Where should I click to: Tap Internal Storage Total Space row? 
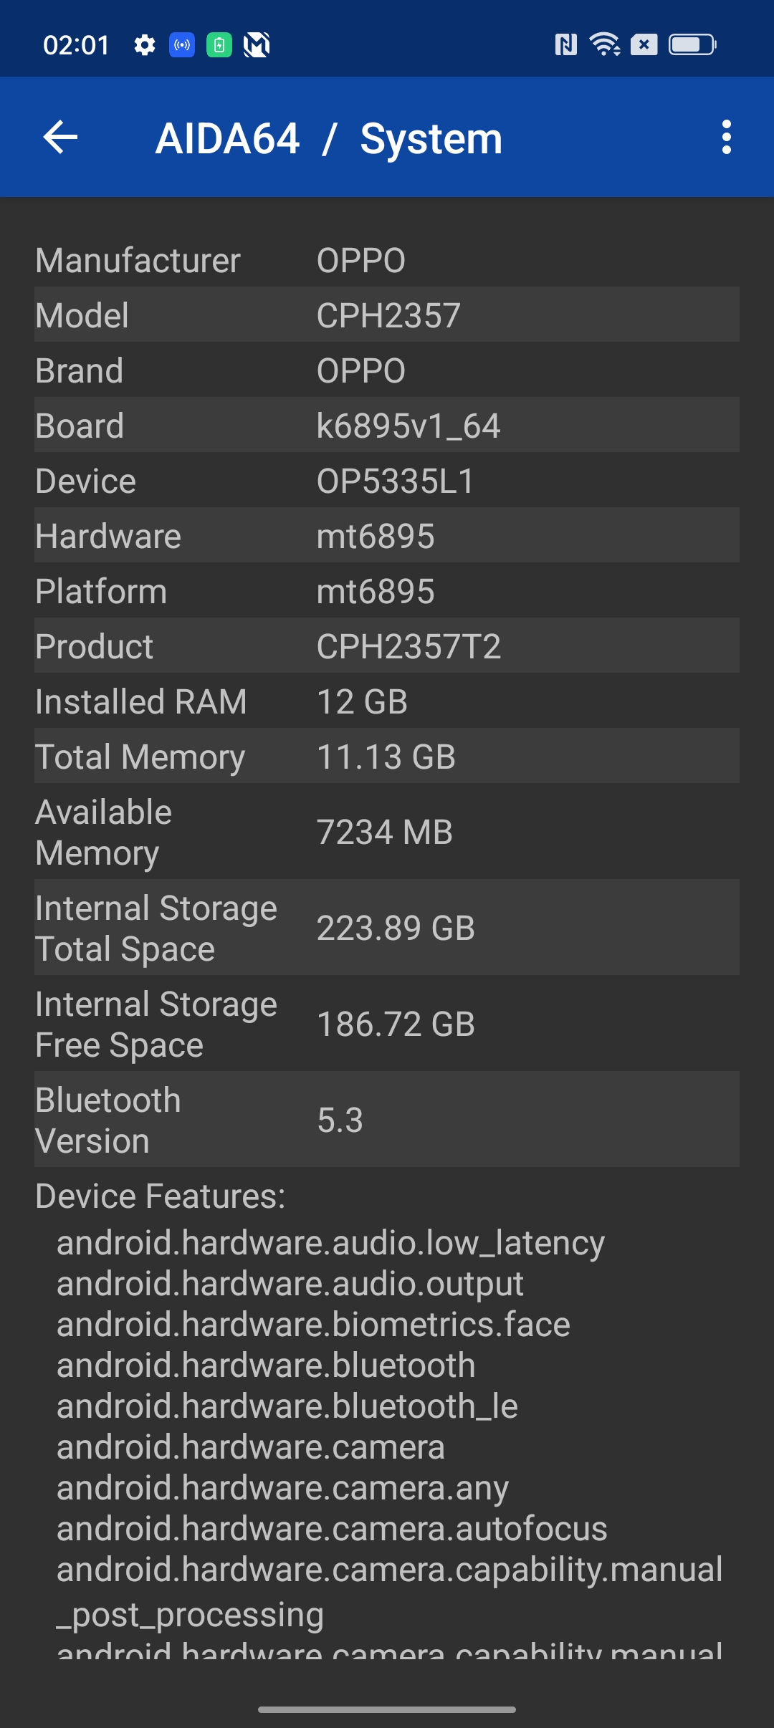[387, 928]
